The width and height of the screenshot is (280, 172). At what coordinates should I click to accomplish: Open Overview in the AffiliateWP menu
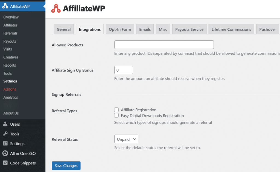pyautogui.click(x=11, y=17)
